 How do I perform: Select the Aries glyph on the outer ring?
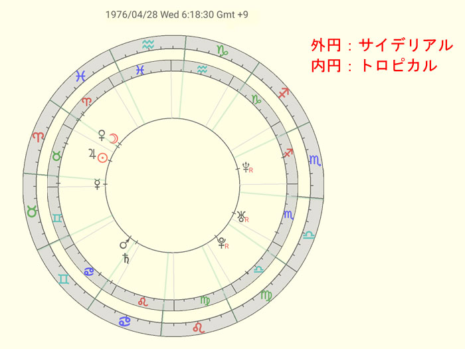pyautogui.click(x=39, y=137)
